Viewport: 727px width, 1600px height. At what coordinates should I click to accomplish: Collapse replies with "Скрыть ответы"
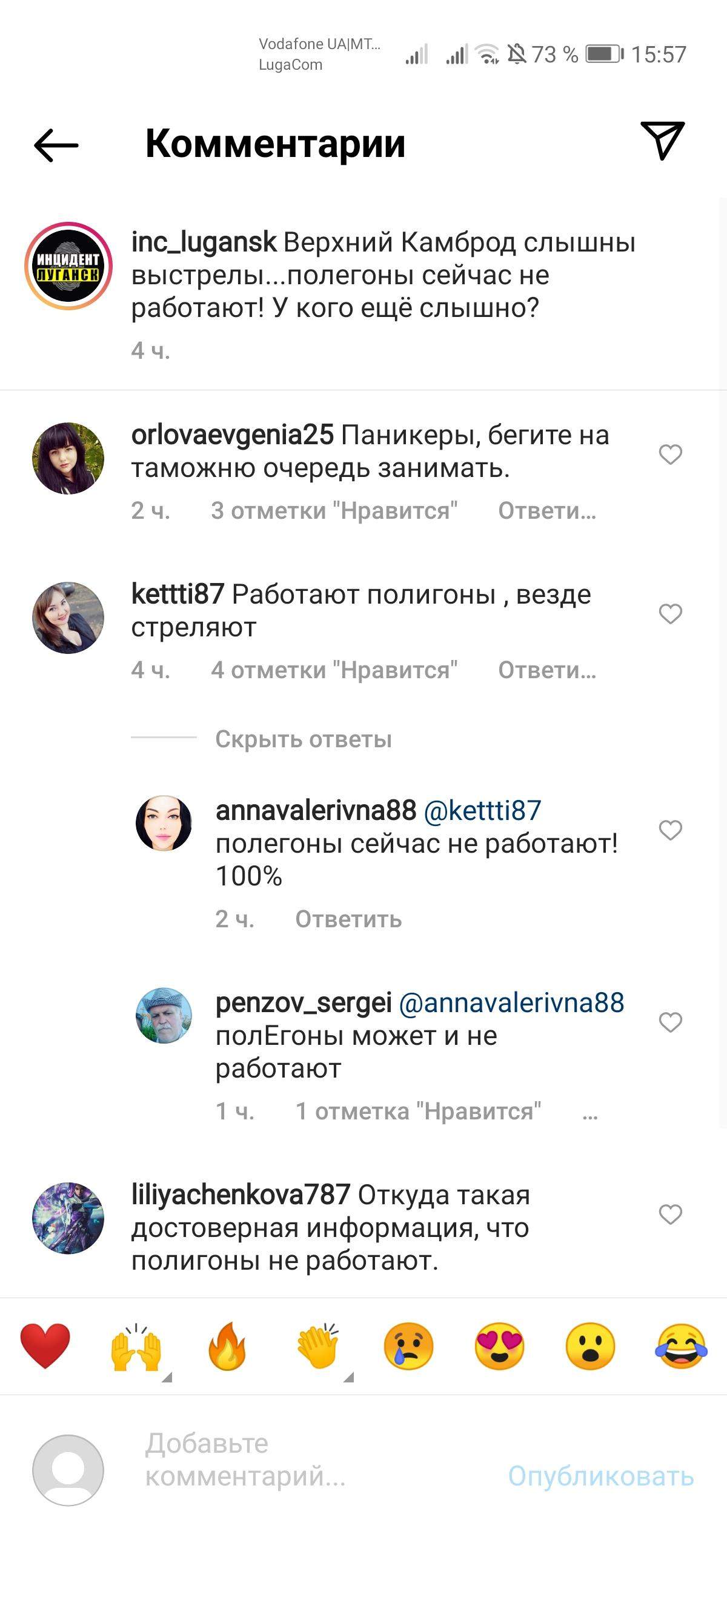(302, 741)
